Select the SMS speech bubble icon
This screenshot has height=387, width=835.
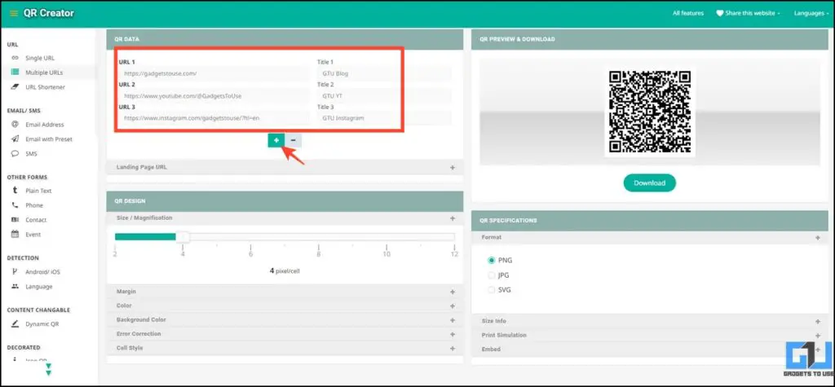point(15,153)
